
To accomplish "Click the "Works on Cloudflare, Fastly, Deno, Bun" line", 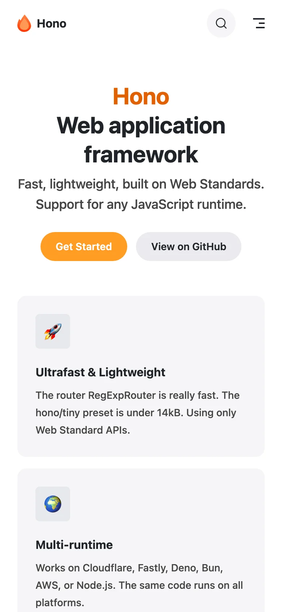I will pyautogui.click(x=129, y=568).
